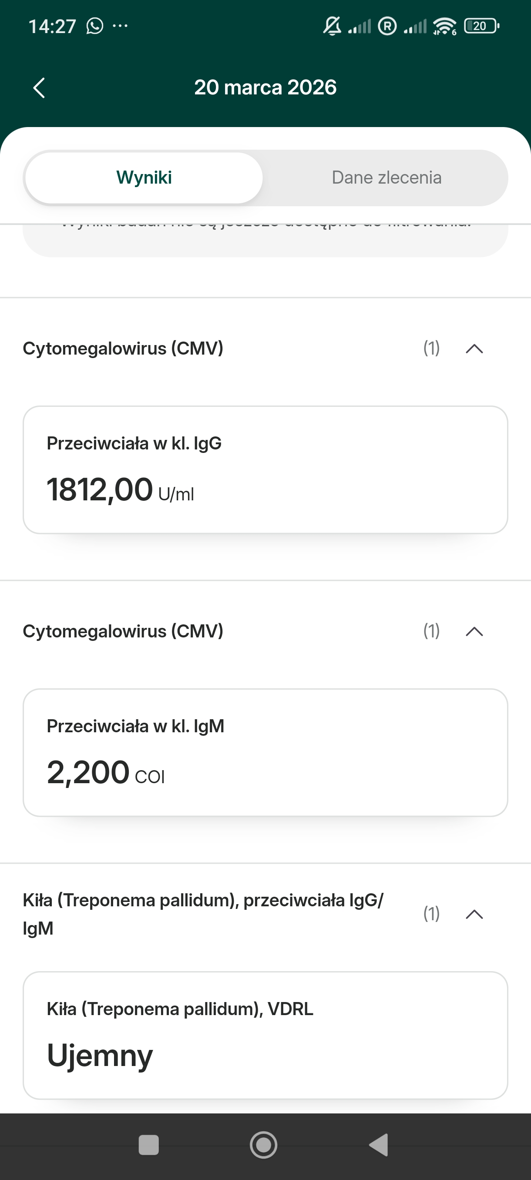Collapse the second Cytomegalowirus (CMV) section
The height and width of the screenshot is (1180, 531).
coord(474,632)
